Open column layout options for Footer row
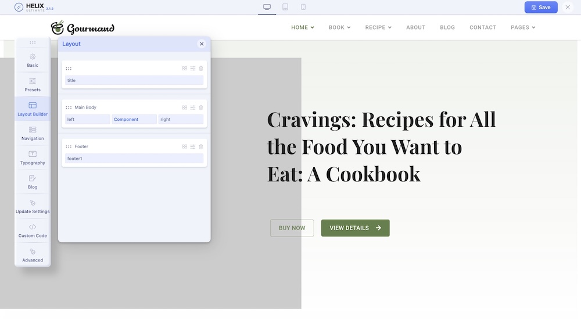This screenshot has height=319, width=581. pyautogui.click(x=185, y=147)
